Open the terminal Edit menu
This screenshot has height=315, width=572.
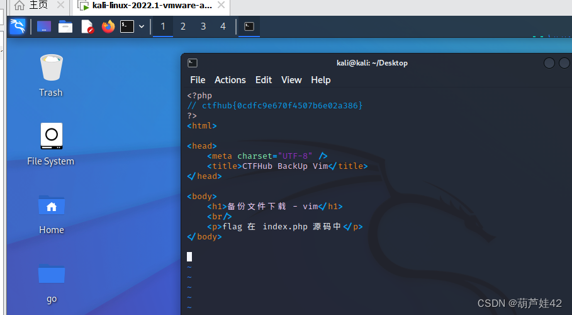264,79
